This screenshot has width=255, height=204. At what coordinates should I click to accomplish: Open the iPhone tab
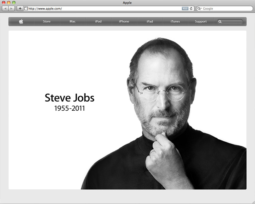coord(124,21)
